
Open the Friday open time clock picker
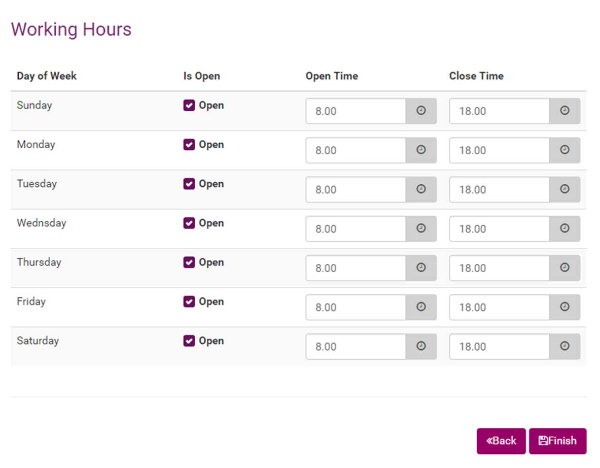pos(421,307)
